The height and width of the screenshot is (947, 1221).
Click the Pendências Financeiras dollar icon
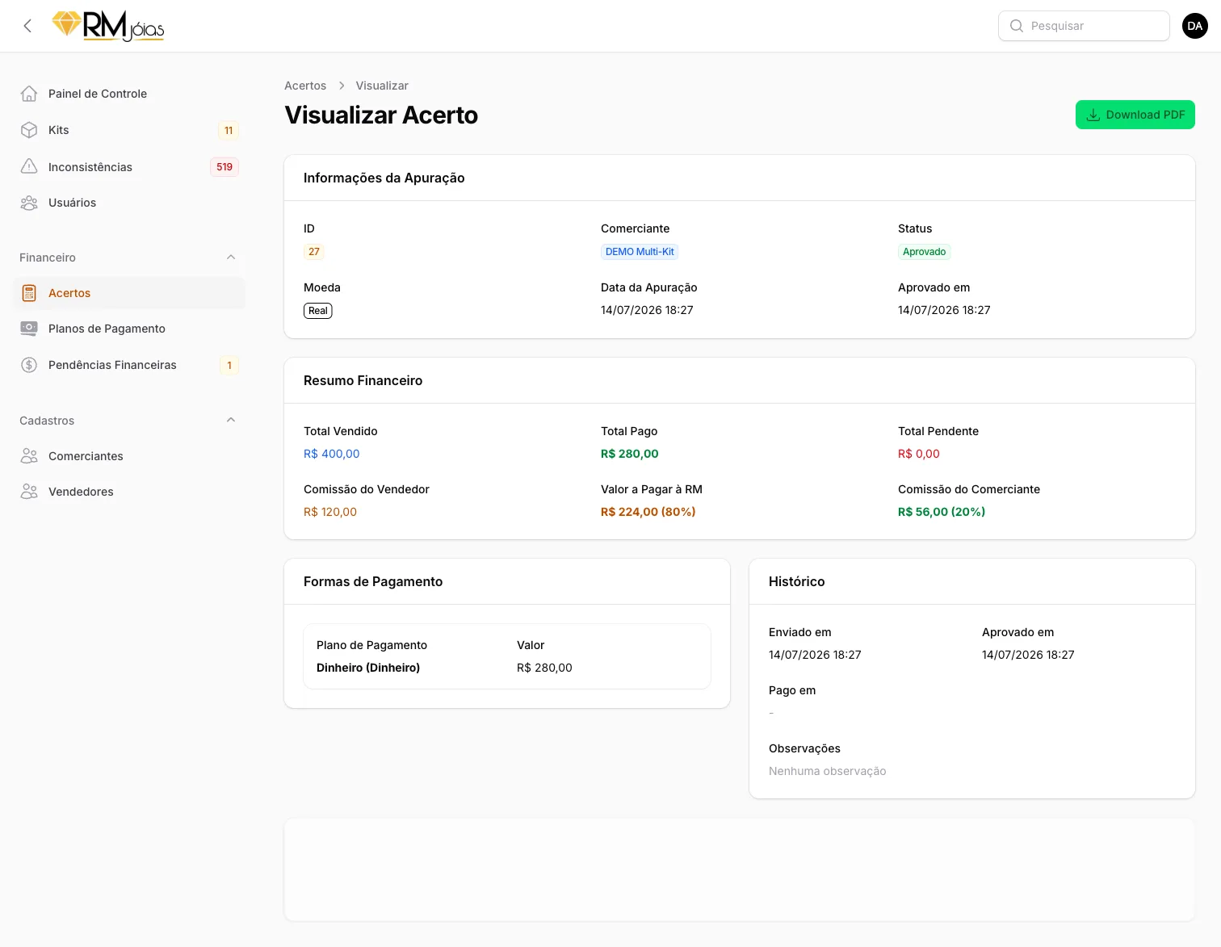click(29, 365)
